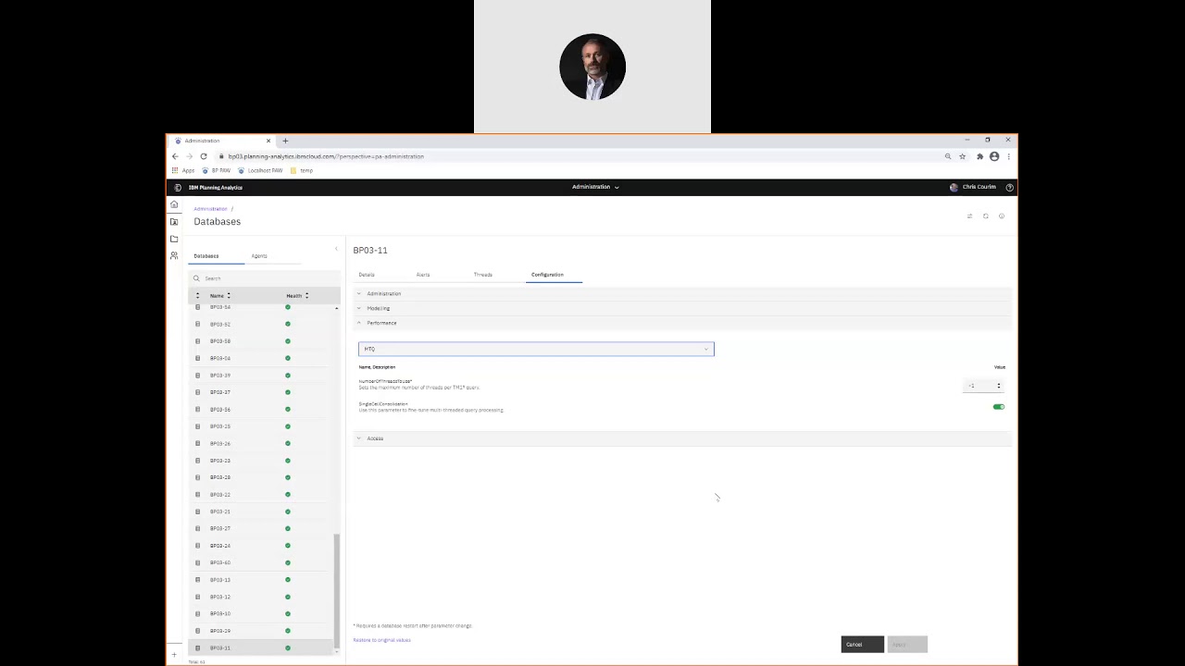This screenshot has height=666, width=1185.
Task: Click the zoom magnifier in address bar
Action: (948, 156)
